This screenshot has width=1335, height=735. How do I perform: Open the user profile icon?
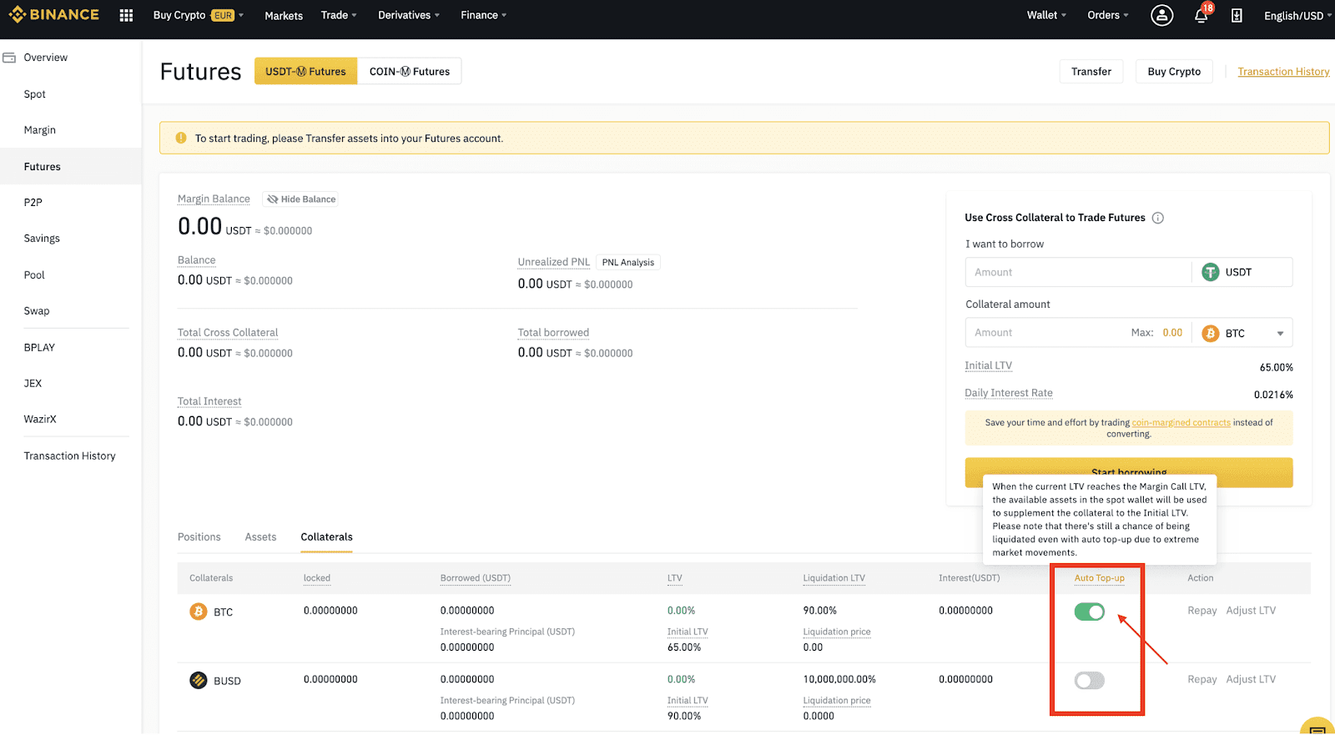coord(1161,15)
